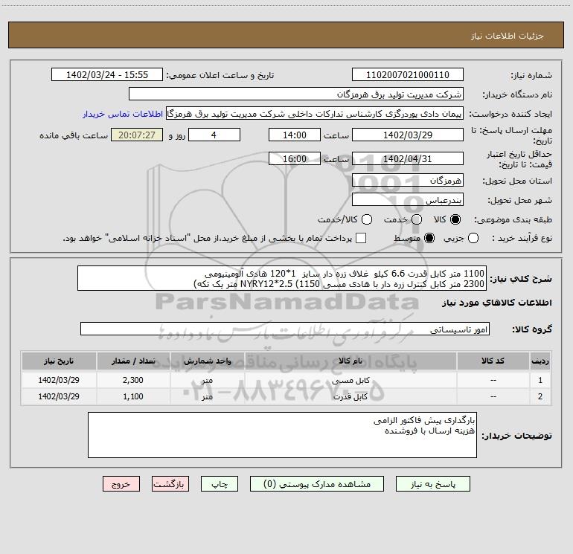Click مشاهده مدارک پیوستی button

point(317,484)
